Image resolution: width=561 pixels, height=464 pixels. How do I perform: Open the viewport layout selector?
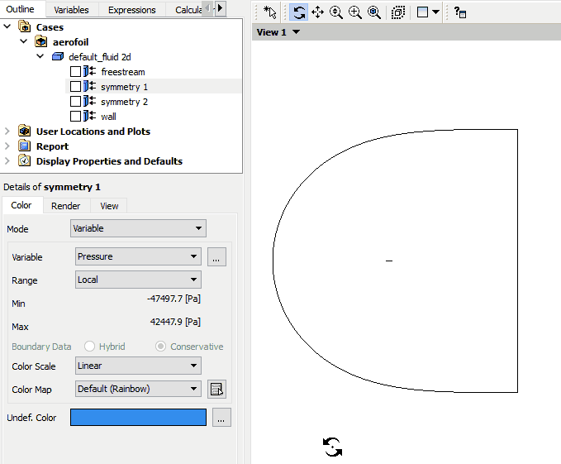click(x=428, y=12)
